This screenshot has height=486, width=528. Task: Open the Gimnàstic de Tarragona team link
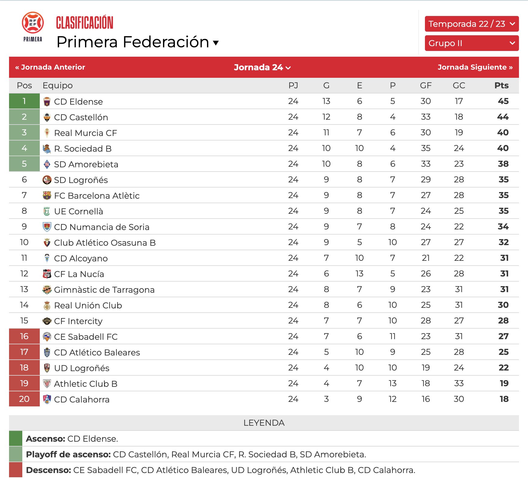tap(104, 290)
